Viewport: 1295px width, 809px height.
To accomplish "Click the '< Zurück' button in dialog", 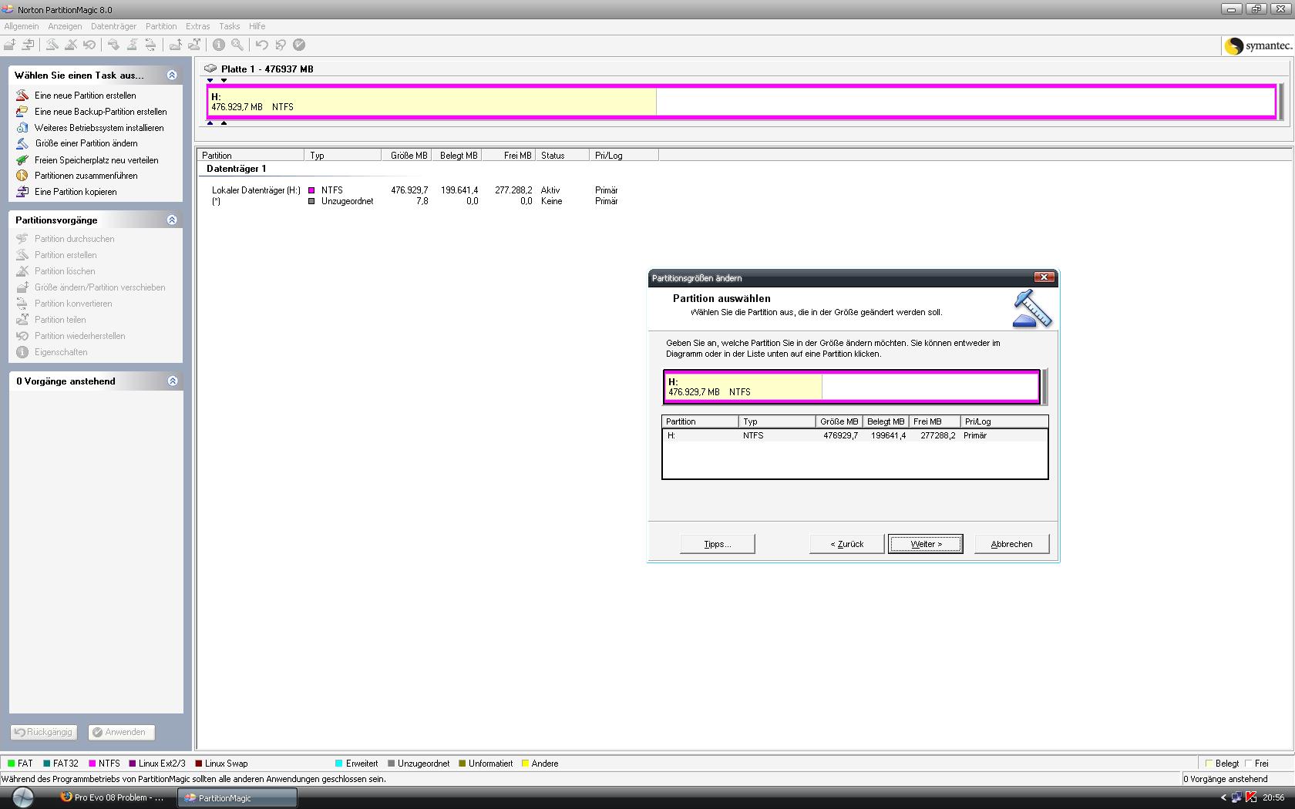I will coord(846,544).
